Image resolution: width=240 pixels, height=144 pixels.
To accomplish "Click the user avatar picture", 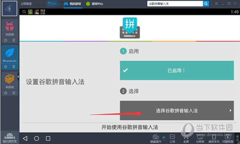I will pyautogui.click(x=10, y=8).
